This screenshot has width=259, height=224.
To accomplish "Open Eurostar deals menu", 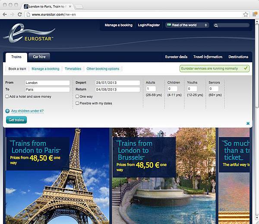I will pyautogui.click(x=176, y=57).
